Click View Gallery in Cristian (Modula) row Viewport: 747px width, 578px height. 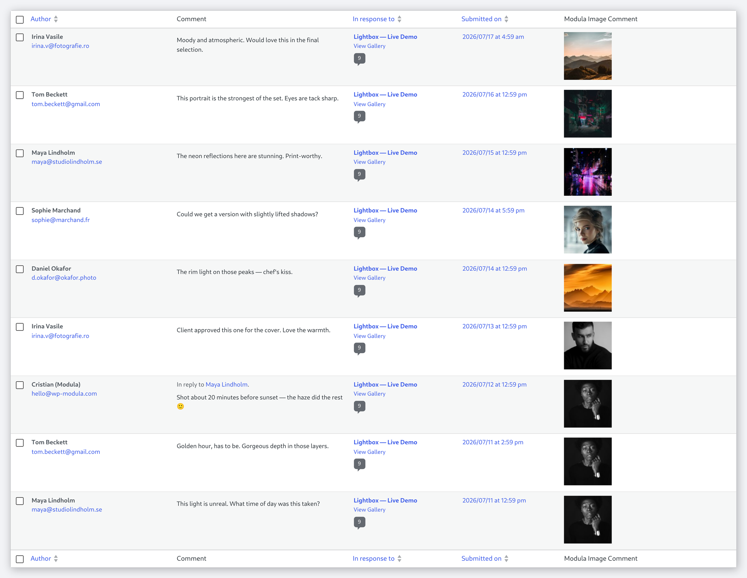coord(369,394)
